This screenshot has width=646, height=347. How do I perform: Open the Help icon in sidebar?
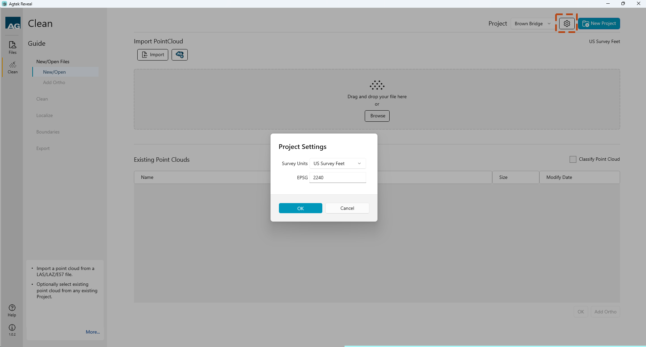tap(12, 310)
